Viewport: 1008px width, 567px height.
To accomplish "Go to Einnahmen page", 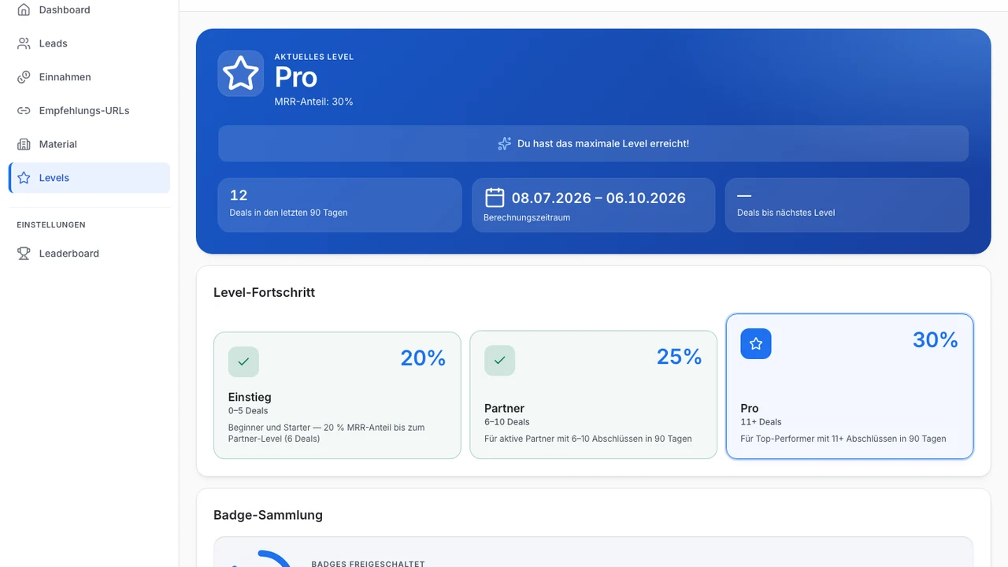I will pyautogui.click(x=89, y=77).
